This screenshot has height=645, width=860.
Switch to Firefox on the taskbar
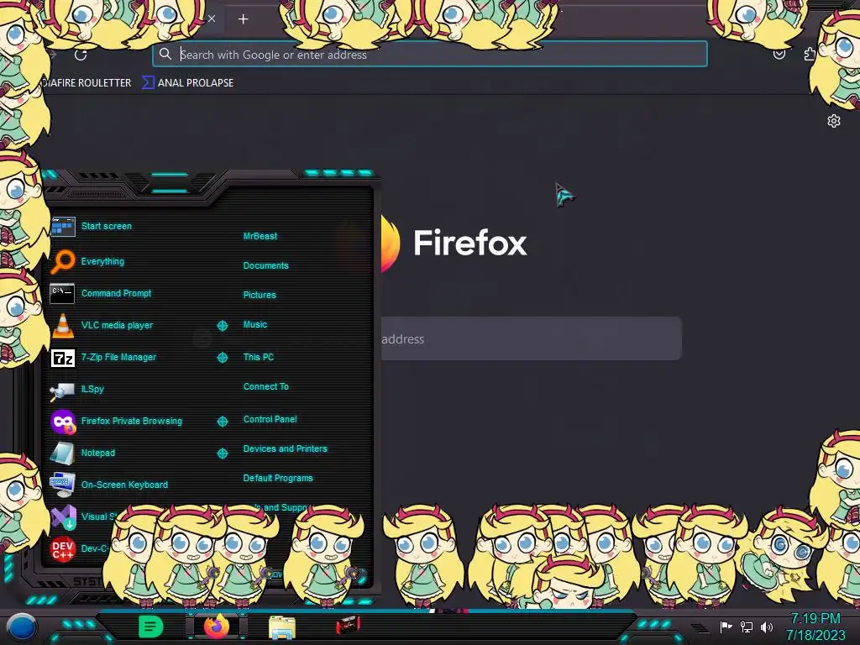point(216,626)
